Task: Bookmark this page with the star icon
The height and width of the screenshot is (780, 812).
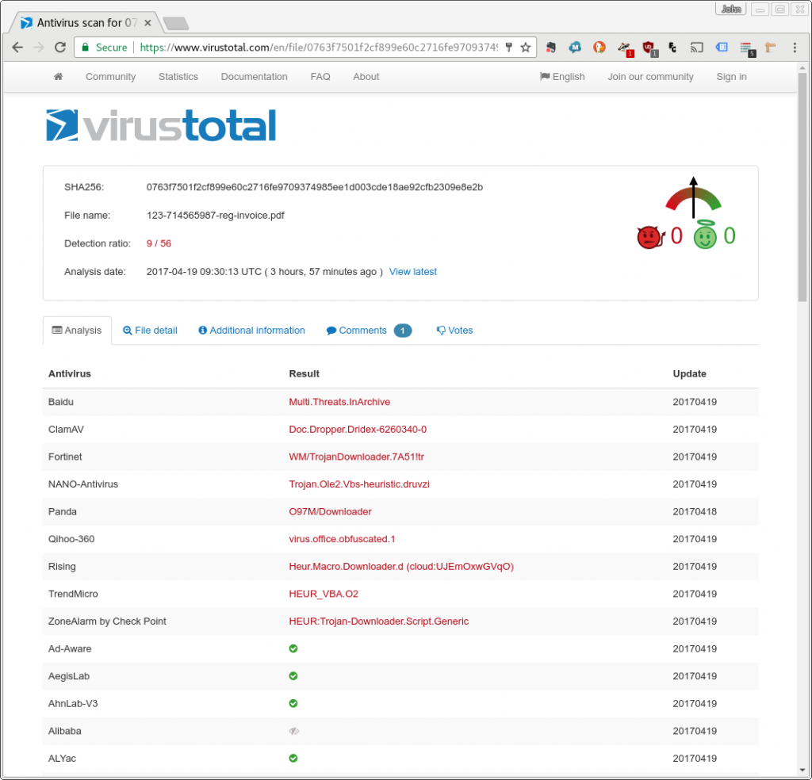Action: pos(526,48)
